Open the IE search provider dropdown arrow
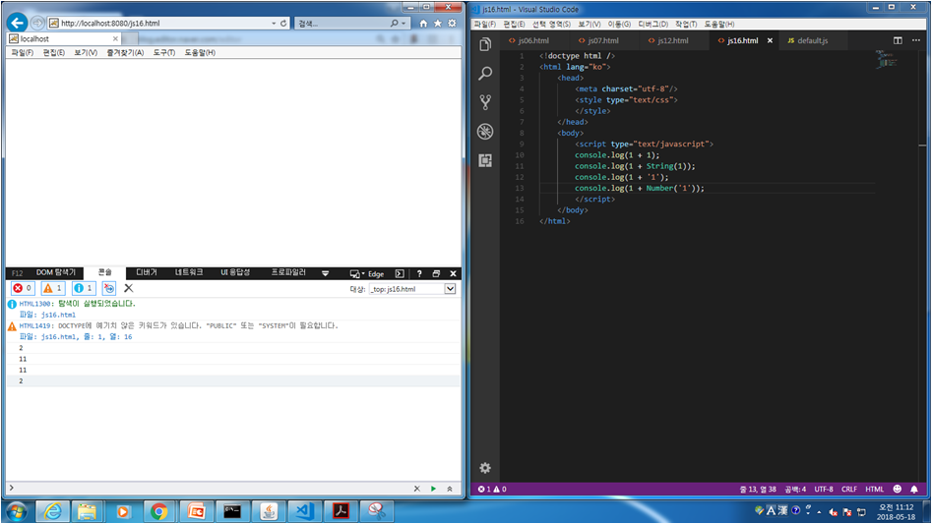The height and width of the screenshot is (524, 932). tap(404, 24)
